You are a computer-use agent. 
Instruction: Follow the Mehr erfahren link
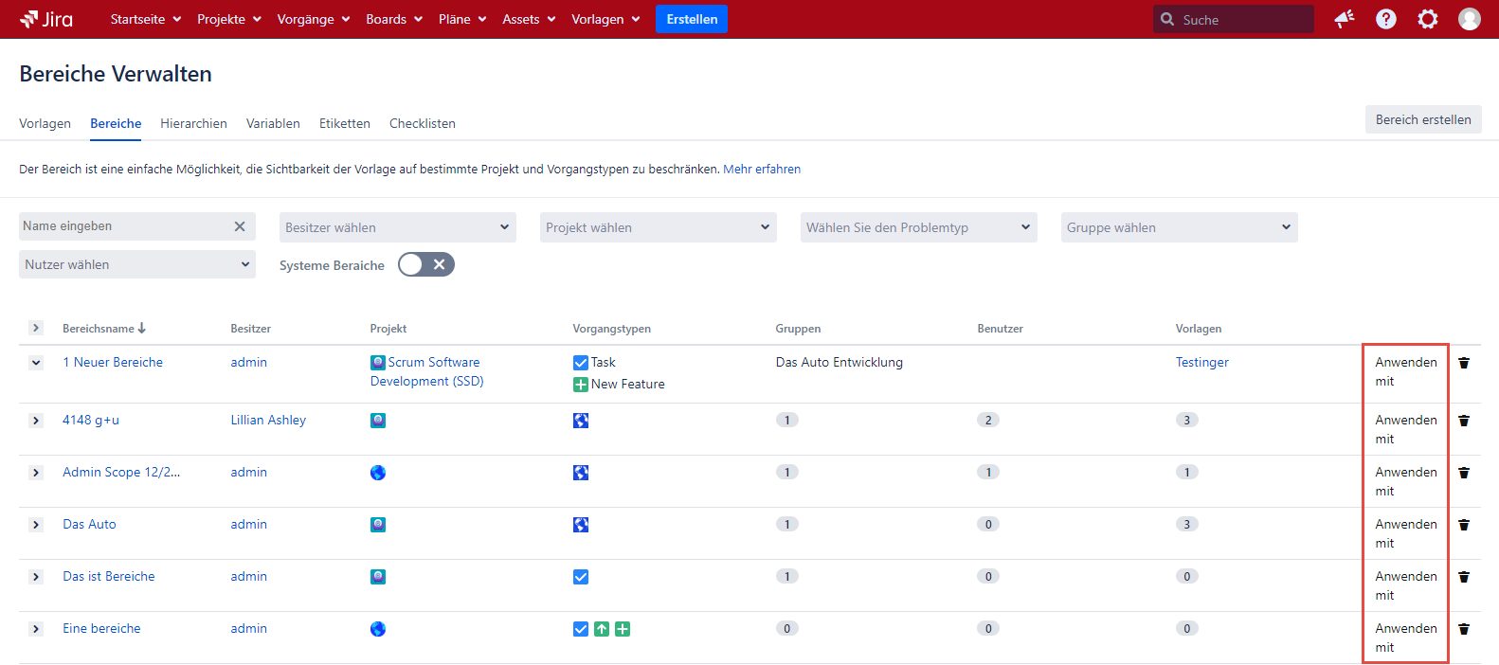[x=762, y=170]
